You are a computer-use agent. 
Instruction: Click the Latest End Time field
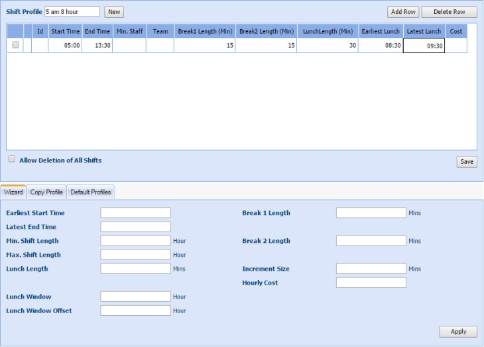135,227
